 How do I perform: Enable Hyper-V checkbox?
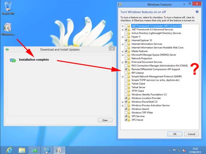[126, 37]
